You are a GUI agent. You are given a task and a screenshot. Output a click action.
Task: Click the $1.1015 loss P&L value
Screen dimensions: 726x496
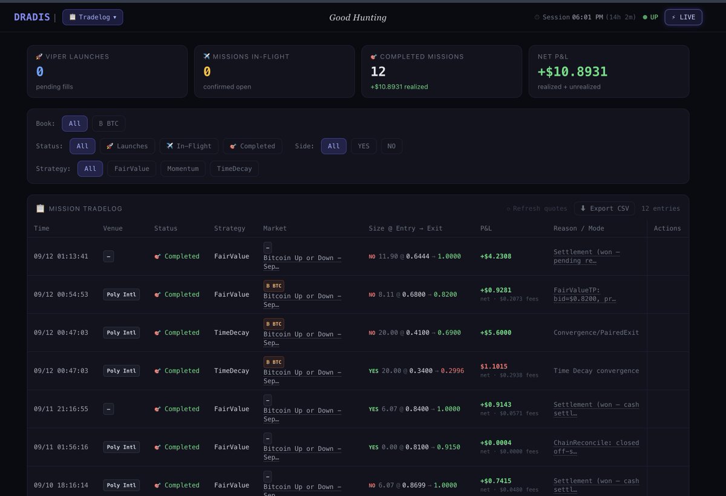click(x=494, y=367)
